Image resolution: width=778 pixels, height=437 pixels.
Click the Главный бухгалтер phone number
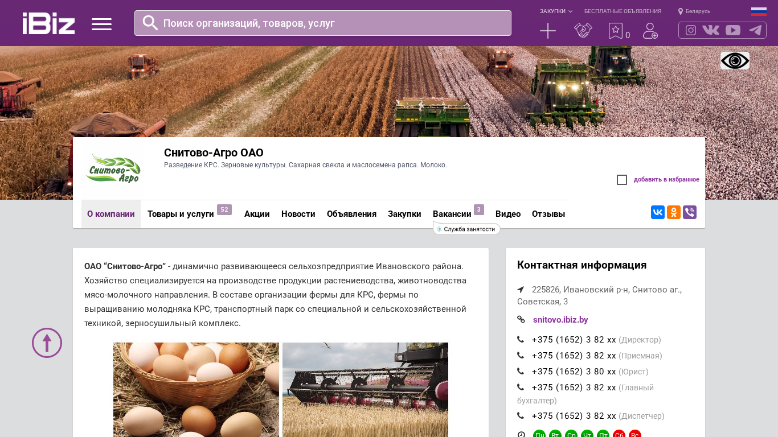(x=574, y=387)
